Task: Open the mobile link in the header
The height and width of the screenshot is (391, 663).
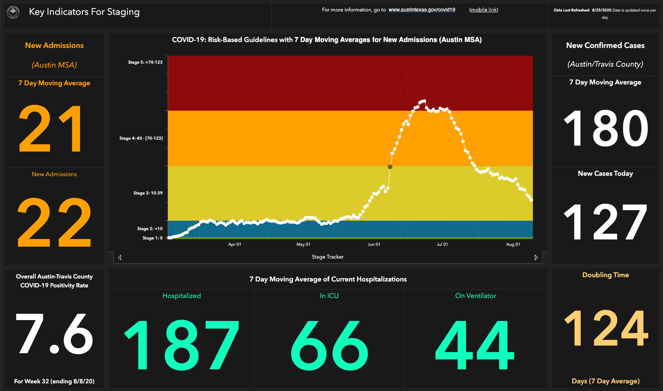Action: (x=483, y=10)
